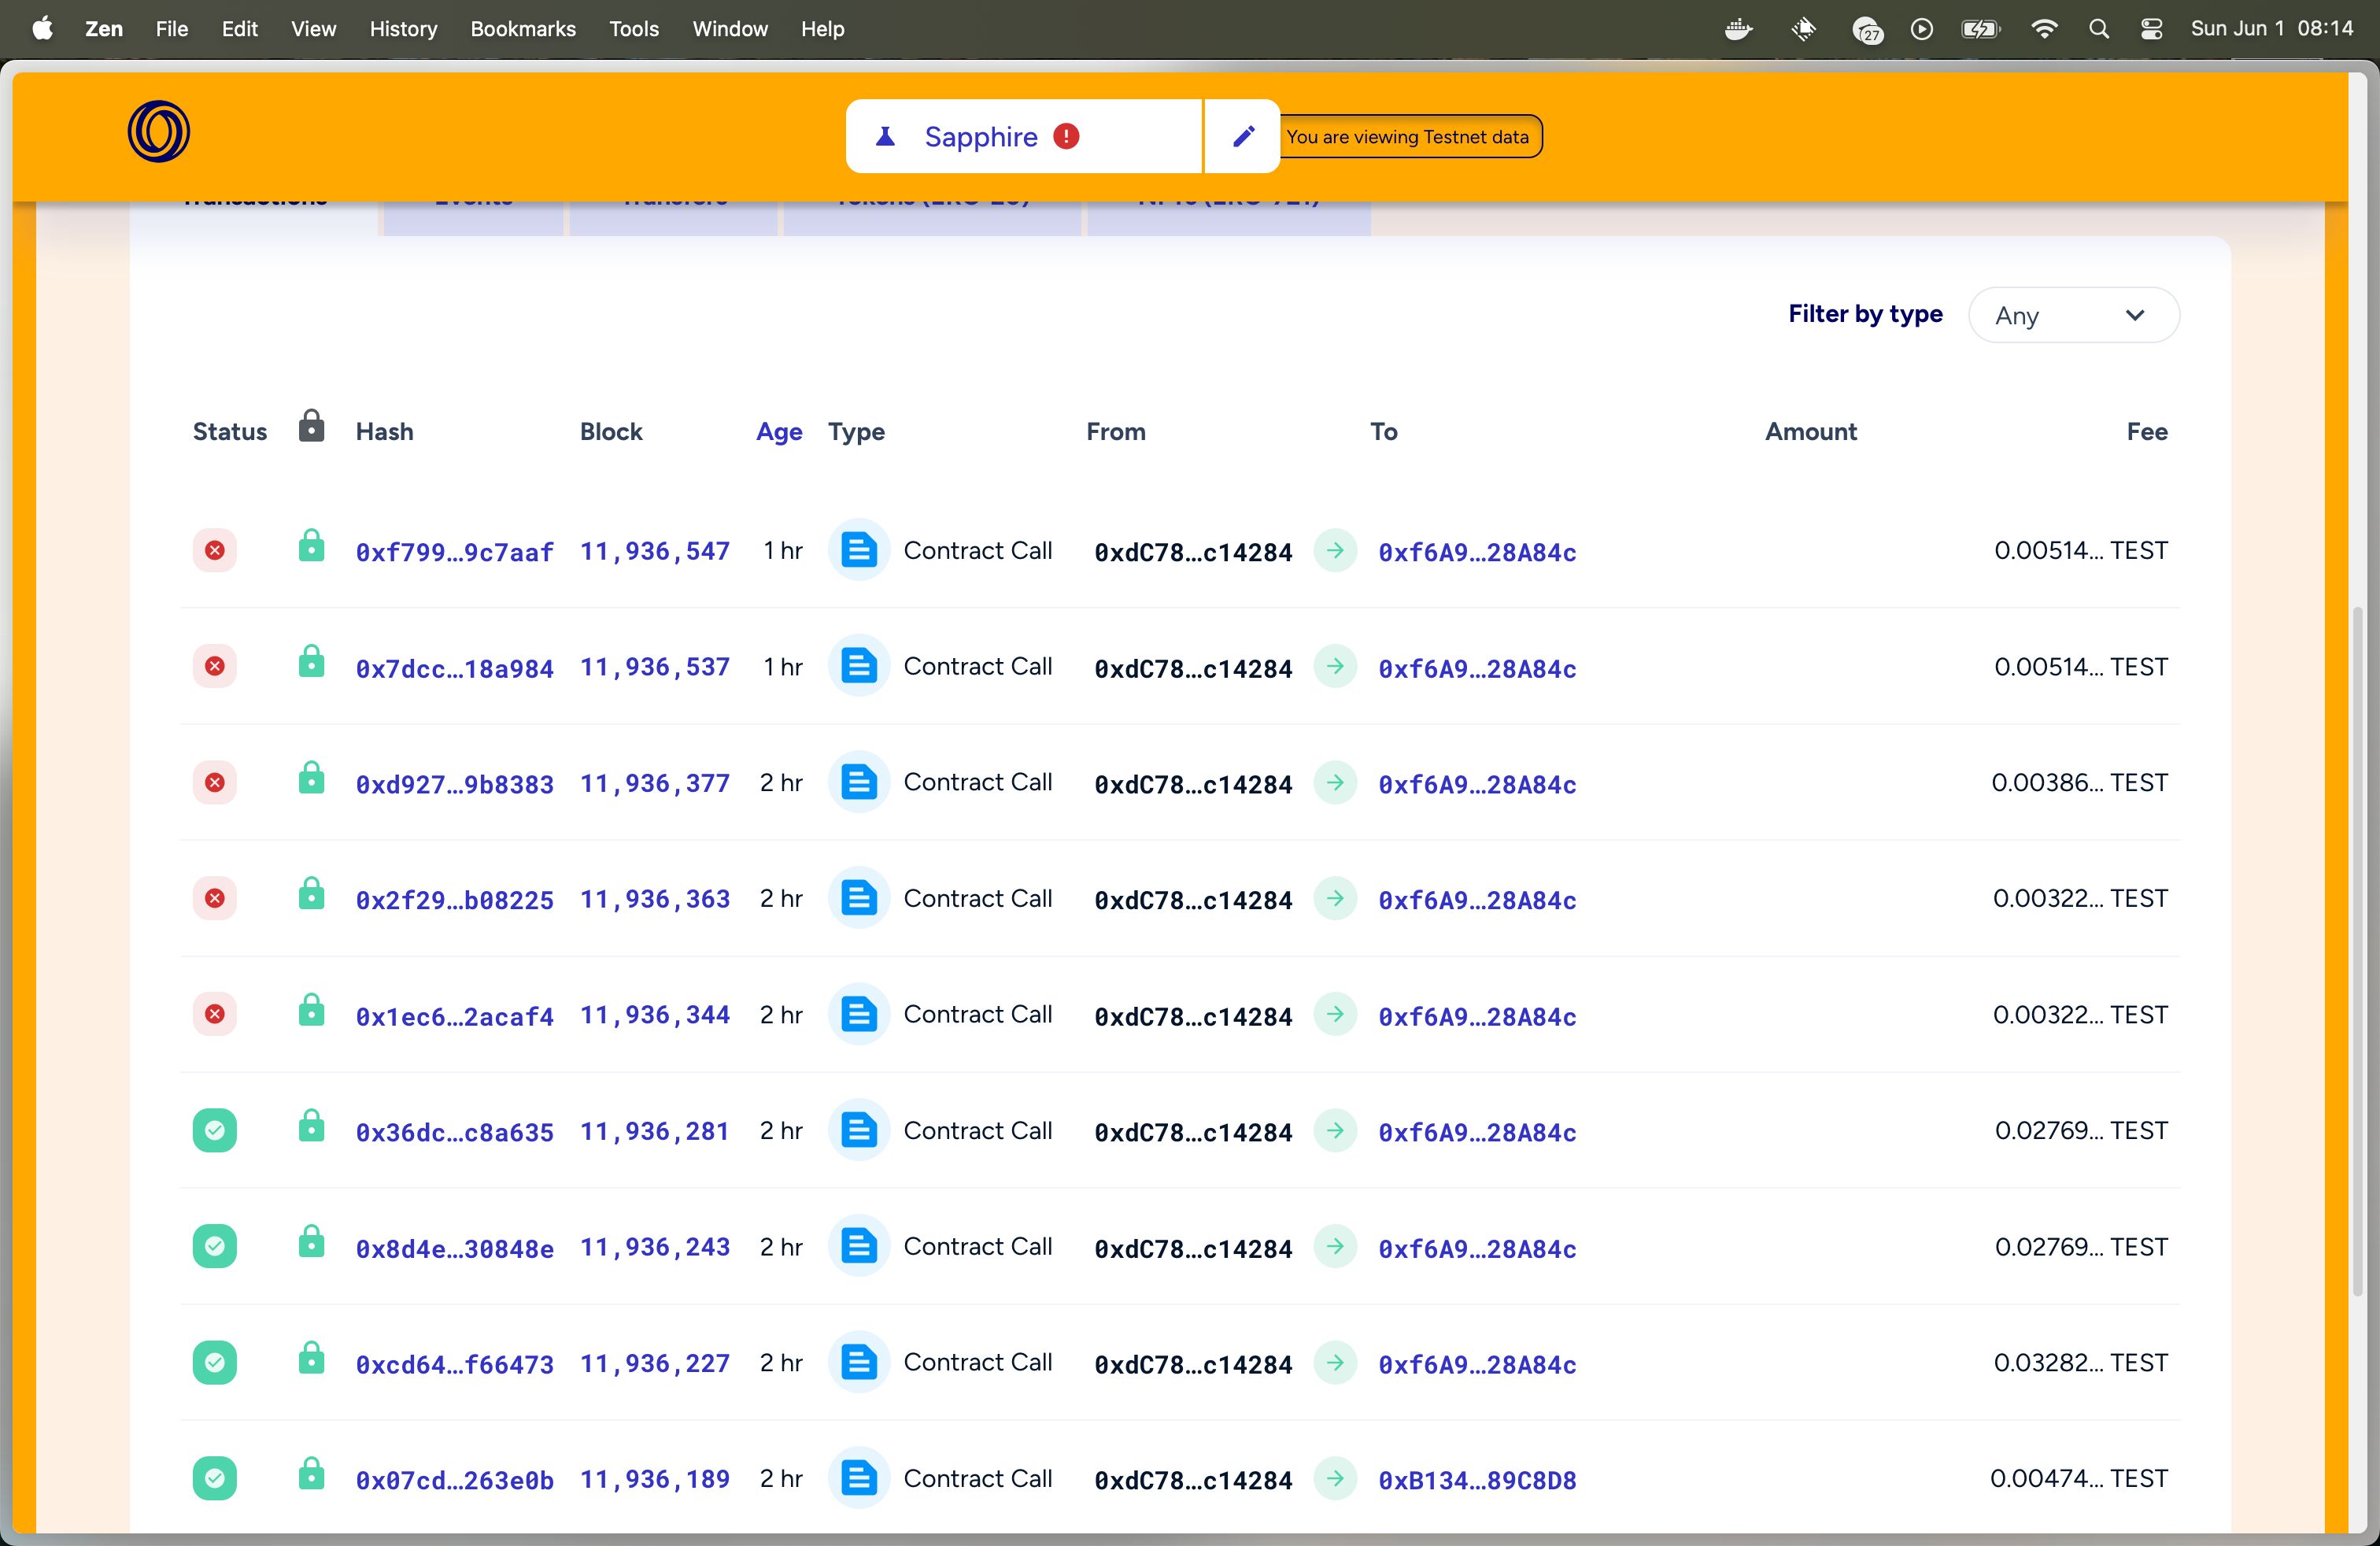
Task: Open macOS Spotlight search icon
Action: pyautogui.click(x=2099, y=29)
